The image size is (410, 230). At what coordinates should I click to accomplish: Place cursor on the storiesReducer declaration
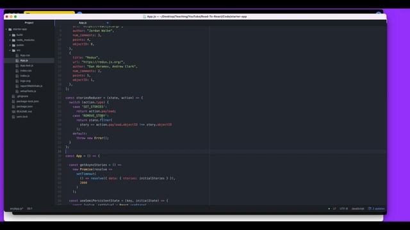point(104,98)
